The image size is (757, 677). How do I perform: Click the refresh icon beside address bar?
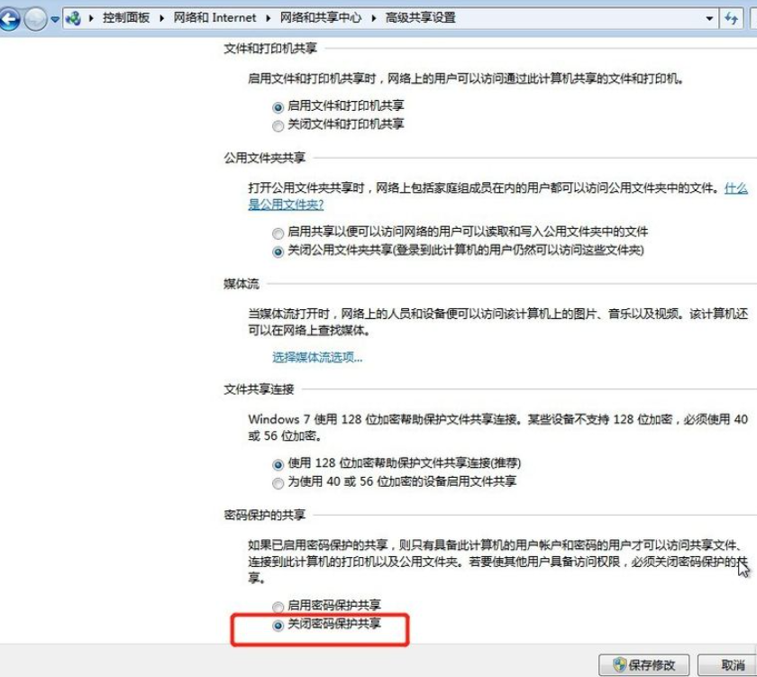(732, 18)
